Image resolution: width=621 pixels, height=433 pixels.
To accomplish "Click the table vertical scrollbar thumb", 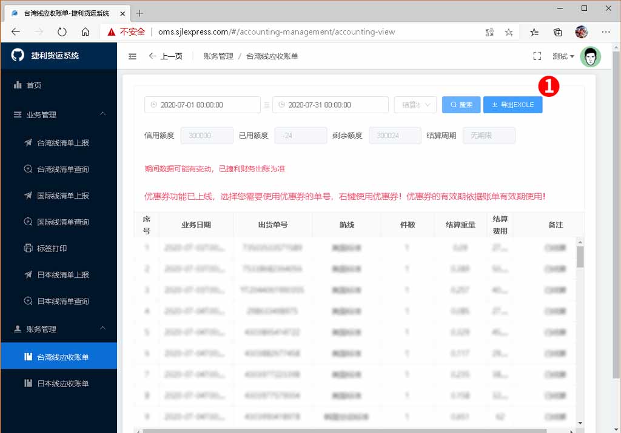I will (580, 257).
